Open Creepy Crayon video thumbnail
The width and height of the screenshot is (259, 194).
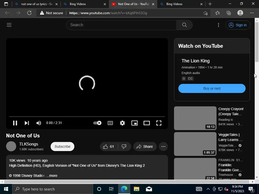pos(195,118)
